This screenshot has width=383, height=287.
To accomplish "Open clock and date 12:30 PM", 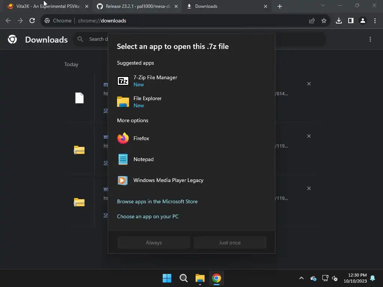I will 355,278.
